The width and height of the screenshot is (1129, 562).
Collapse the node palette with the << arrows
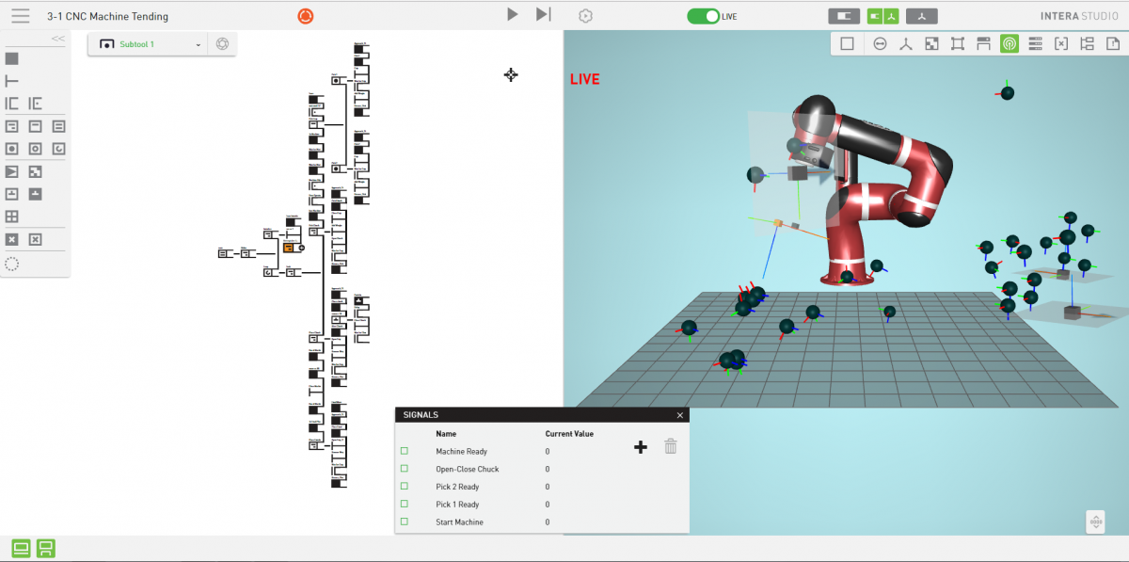click(x=57, y=39)
